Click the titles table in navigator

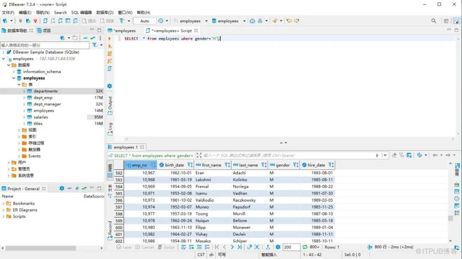38,124
